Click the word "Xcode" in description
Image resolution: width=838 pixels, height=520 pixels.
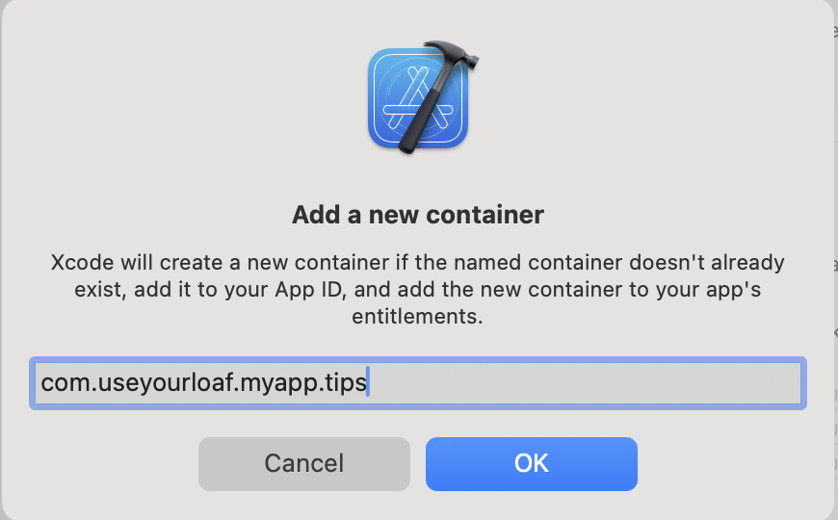pos(82,262)
